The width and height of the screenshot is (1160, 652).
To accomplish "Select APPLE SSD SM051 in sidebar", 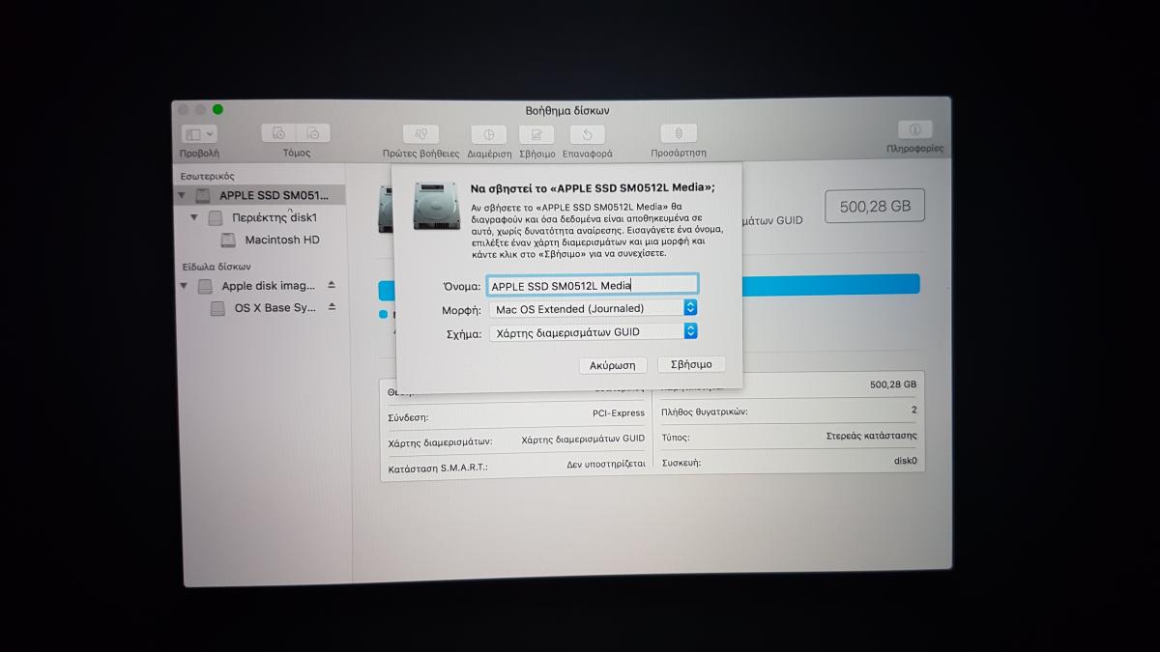I will (260, 195).
